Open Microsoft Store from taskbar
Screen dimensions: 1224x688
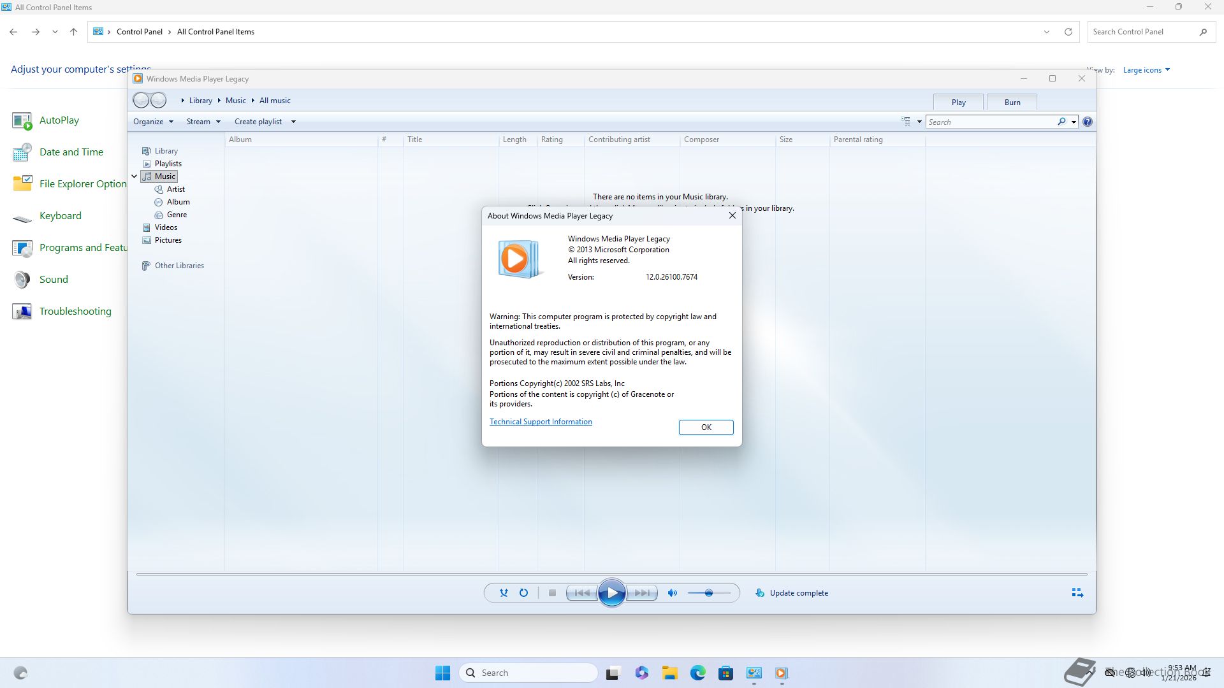(725, 673)
